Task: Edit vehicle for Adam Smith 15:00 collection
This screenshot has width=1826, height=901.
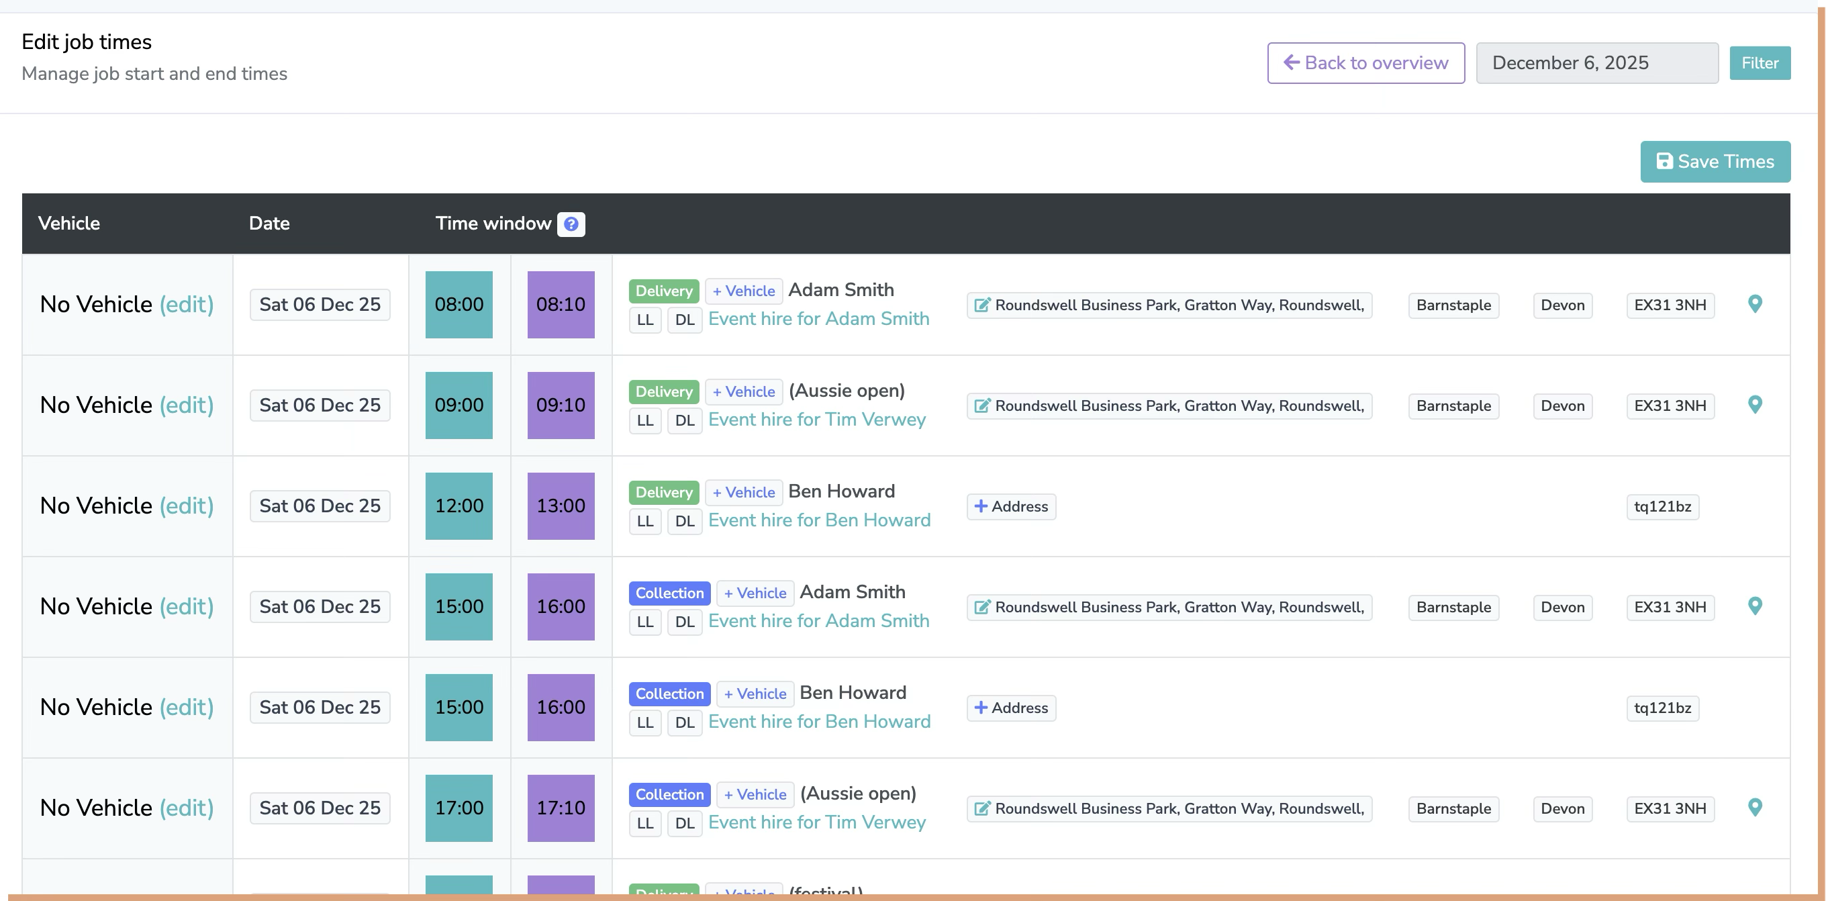Action: [x=187, y=606]
